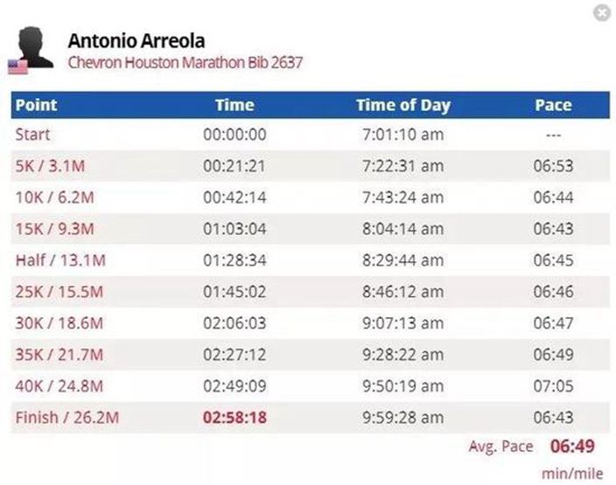Click the finish time 02:58:18
Screen dimensions: 616x485
(234, 417)
